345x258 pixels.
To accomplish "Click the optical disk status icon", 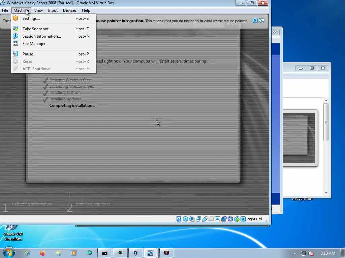I will [x=186, y=219].
